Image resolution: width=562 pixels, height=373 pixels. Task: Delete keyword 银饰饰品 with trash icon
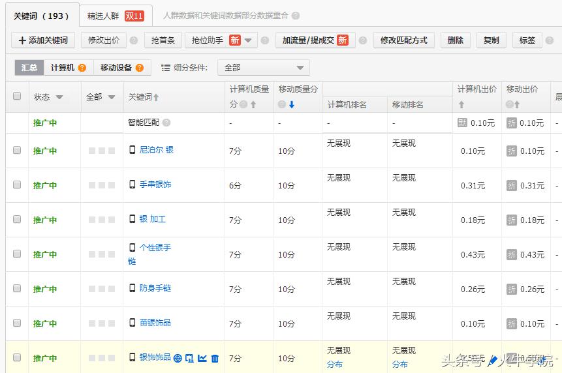[x=215, y=358]
